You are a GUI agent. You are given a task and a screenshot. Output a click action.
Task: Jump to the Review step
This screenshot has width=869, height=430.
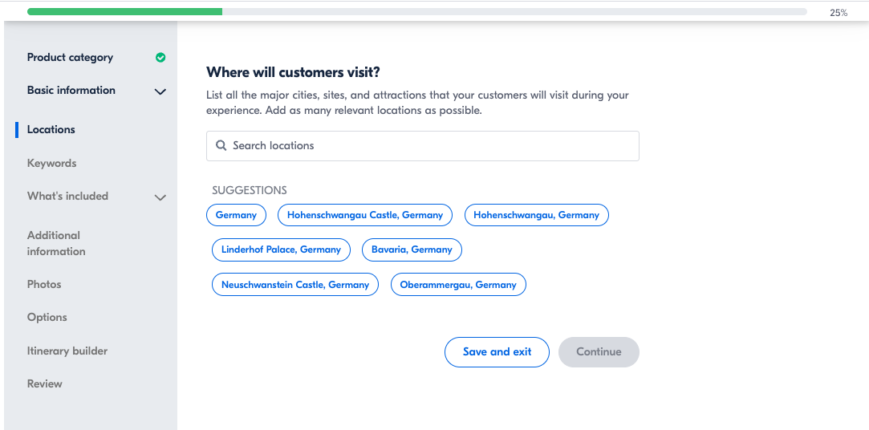44,383
